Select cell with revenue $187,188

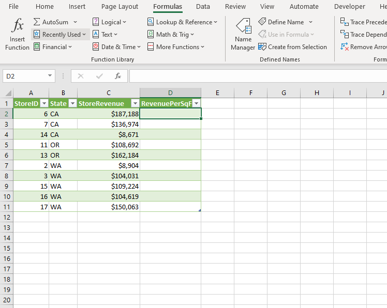tap(109, 114)
